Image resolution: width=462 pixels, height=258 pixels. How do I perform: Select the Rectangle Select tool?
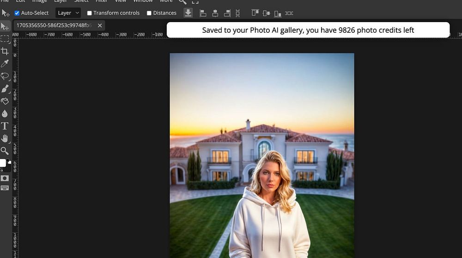(x=5, y=39)
